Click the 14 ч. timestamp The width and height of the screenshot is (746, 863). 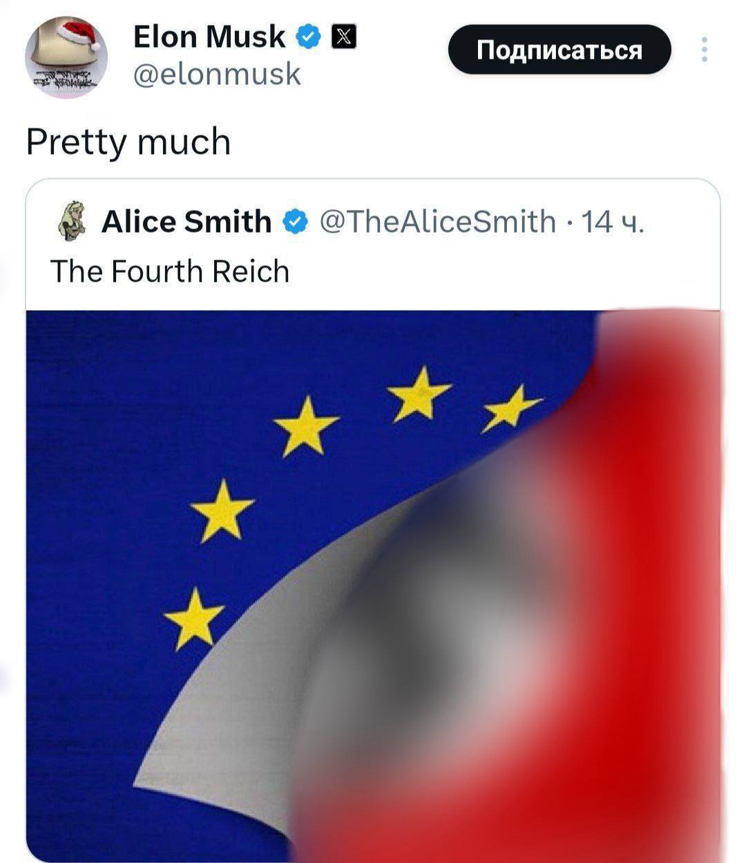point(613,222)
